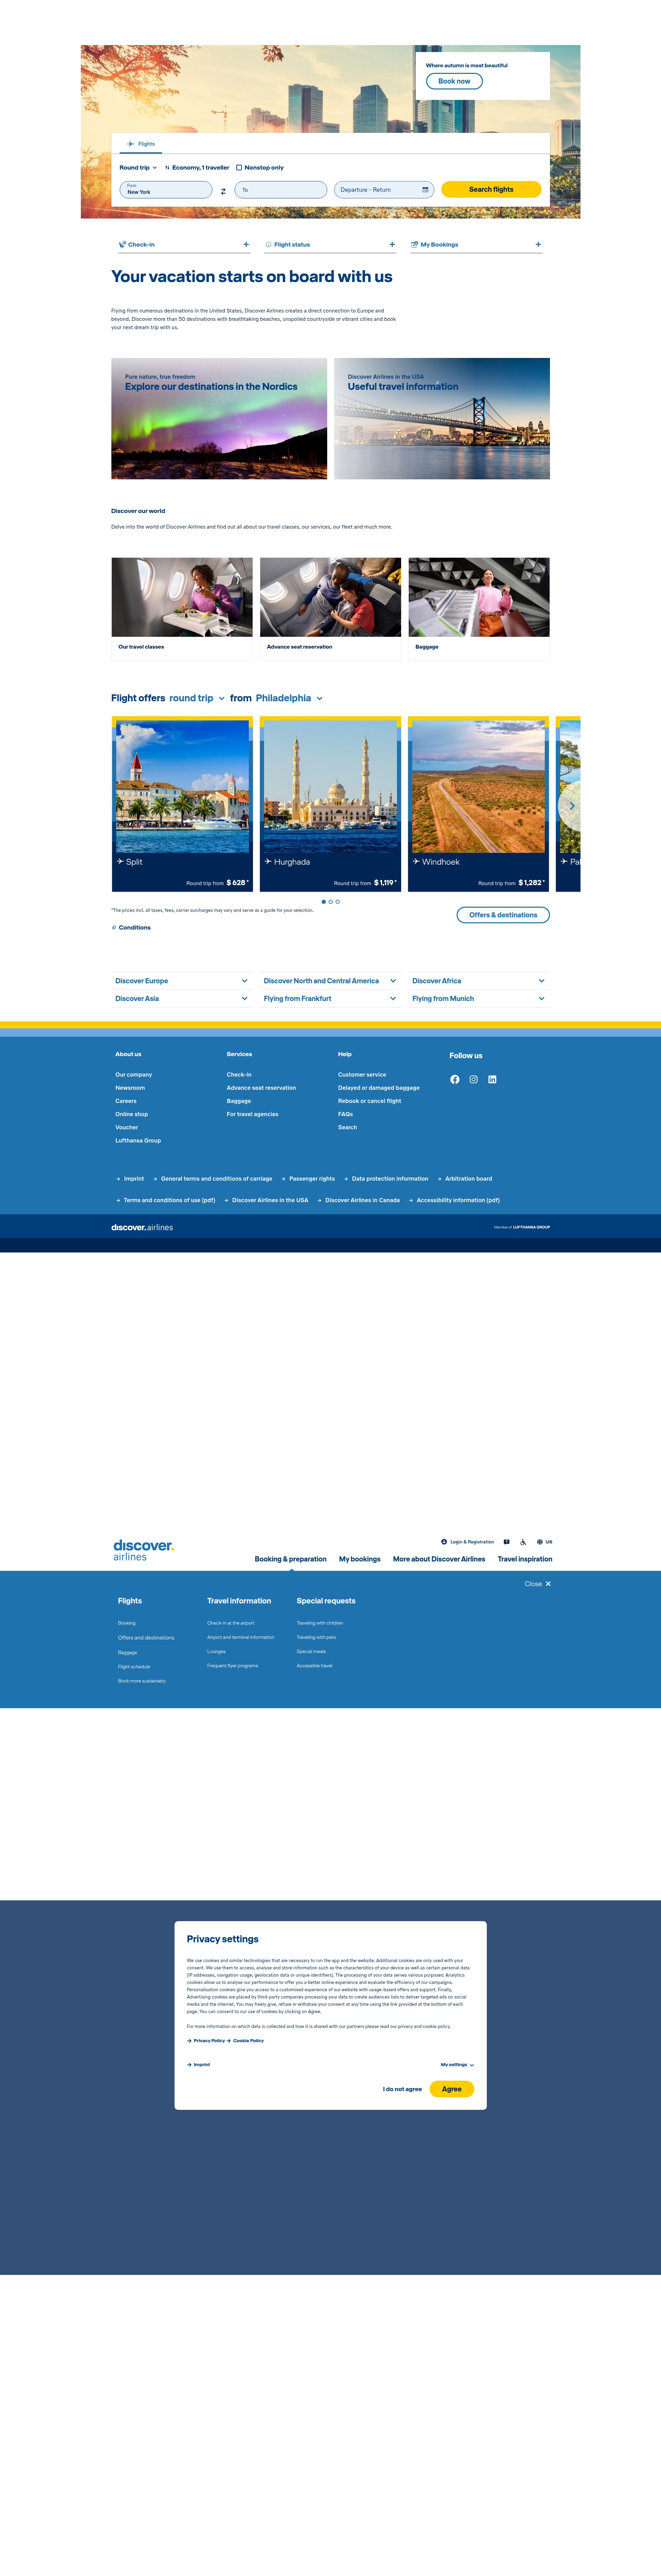Open LinkedIn icon under Follow us
Screen dimensions: 661x2576
pos(492,1079)
